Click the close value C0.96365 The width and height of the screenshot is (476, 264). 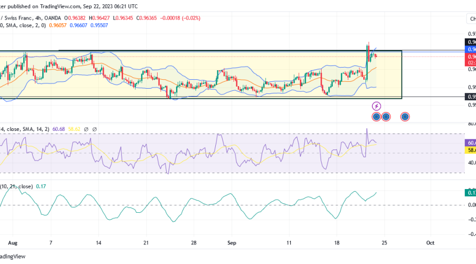tap(147, 18)
